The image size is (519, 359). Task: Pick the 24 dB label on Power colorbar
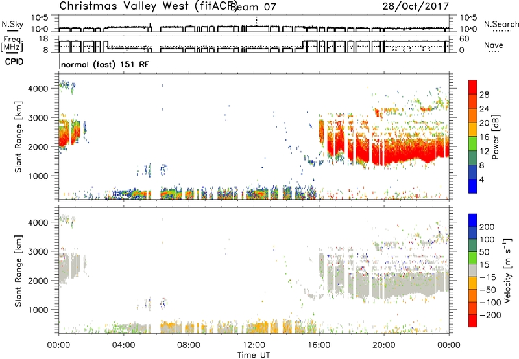pos(484,109)
